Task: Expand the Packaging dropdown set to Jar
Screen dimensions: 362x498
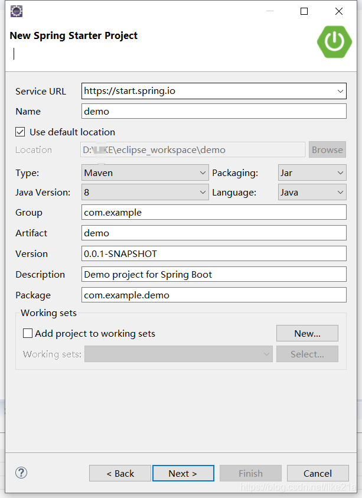Action: coord(340,172)
